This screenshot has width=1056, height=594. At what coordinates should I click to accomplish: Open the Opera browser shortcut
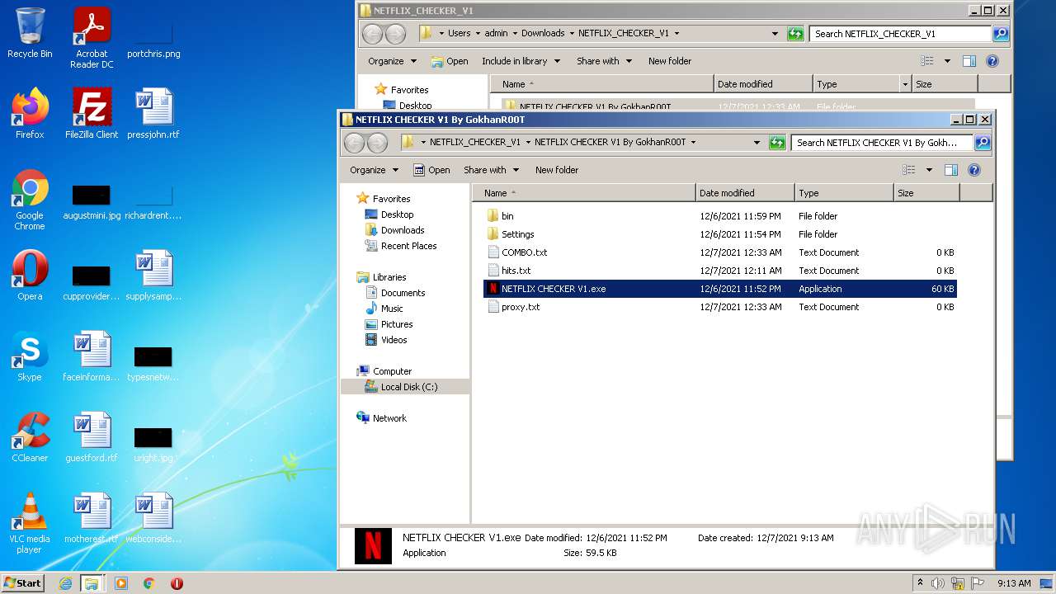(x=30, y=275)
